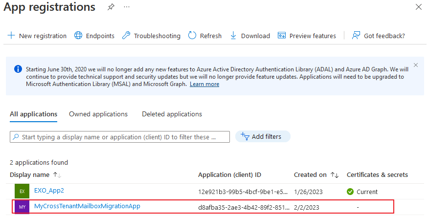Click the Troubleshooting wrench icon

coord(126,36)
